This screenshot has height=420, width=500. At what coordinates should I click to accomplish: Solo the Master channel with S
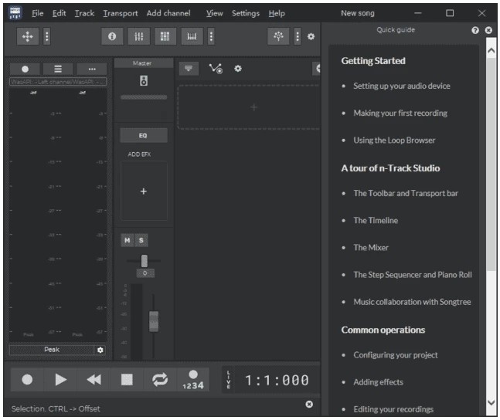coord(140,240)
